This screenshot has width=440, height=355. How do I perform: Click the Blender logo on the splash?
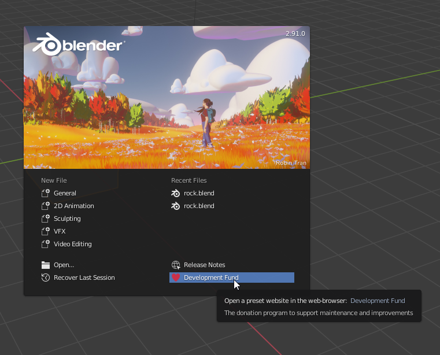point(79,45)
